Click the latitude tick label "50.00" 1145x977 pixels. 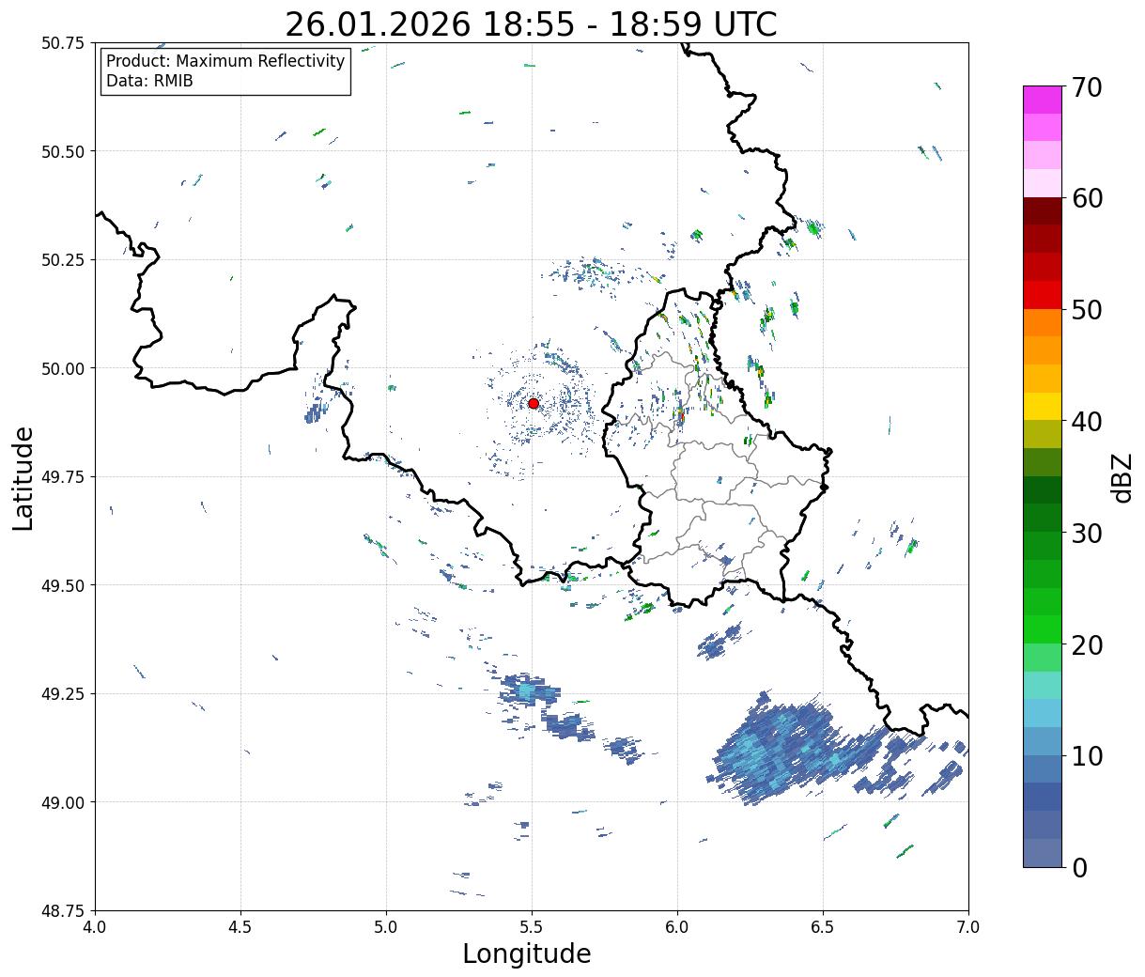pos(63,368)
